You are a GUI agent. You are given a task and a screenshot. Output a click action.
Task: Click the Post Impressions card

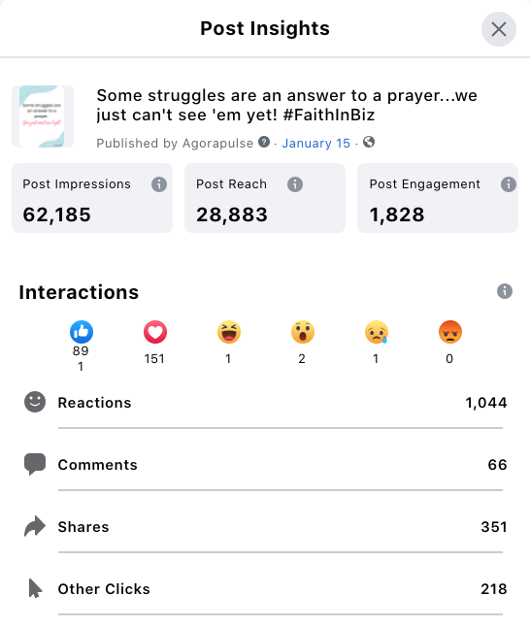coord(92,198)
